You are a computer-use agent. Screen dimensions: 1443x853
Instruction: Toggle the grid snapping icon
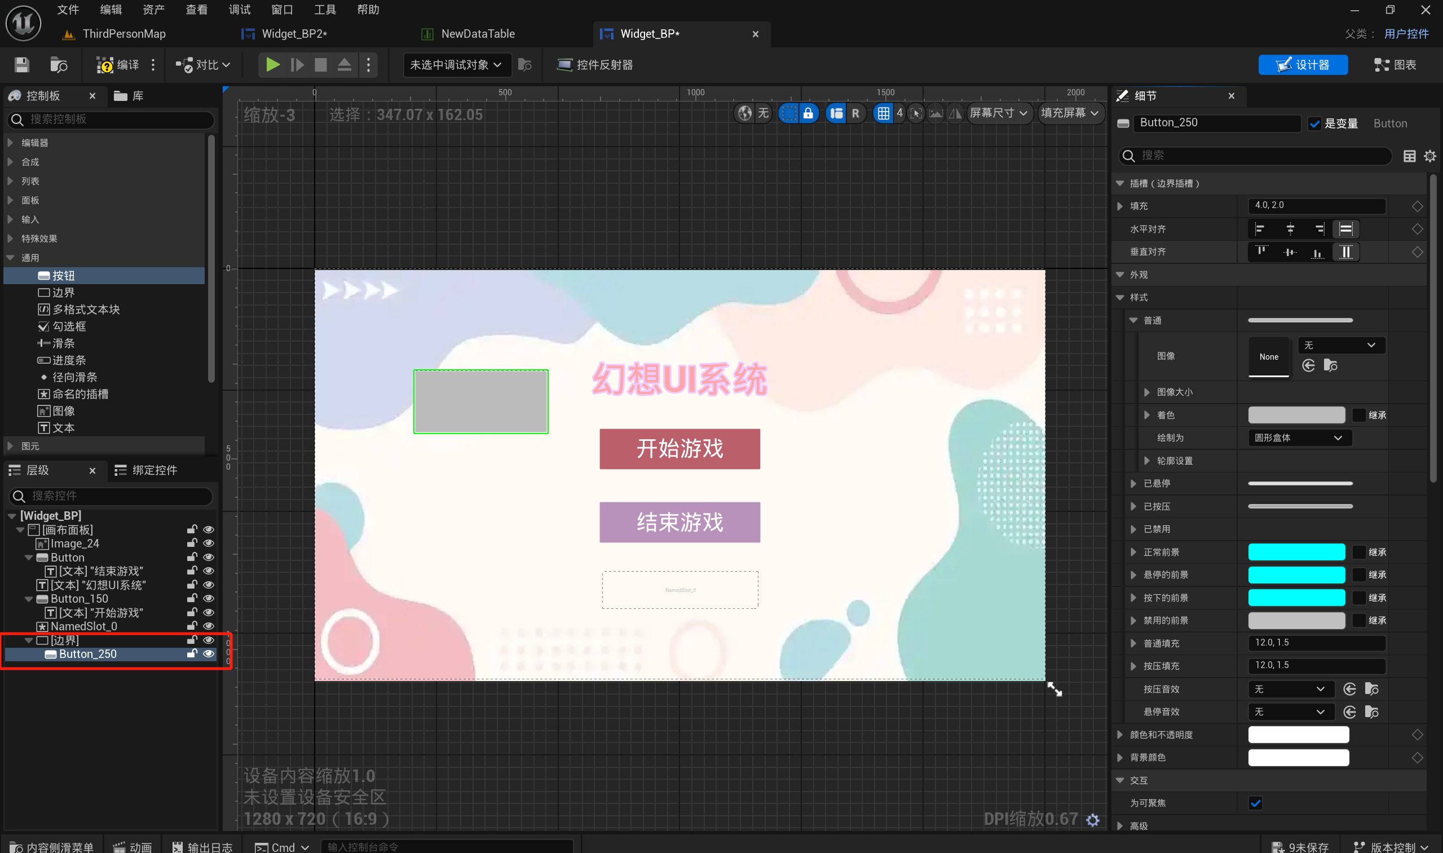click(x=883, y=113)
